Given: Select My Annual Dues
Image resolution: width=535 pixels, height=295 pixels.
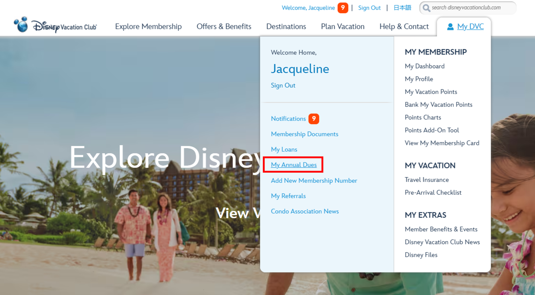Looking at the screenshot, I should (x=294, y=165).
